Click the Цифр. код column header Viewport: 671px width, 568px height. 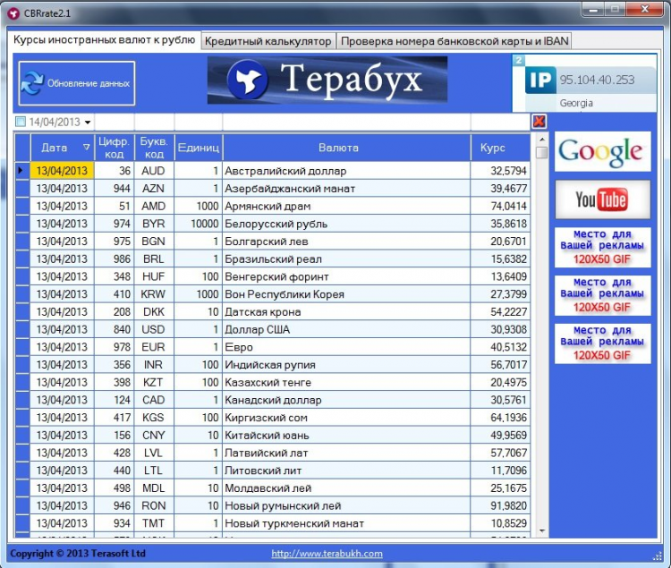[115, 148]
